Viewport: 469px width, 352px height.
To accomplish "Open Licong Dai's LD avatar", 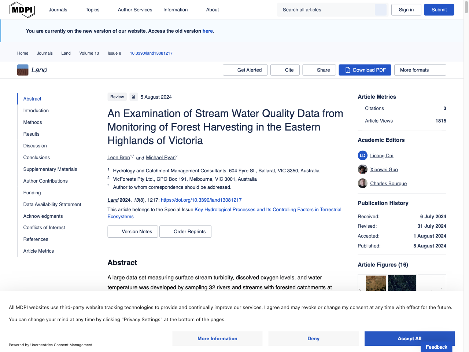I will [x=362, y=155].
